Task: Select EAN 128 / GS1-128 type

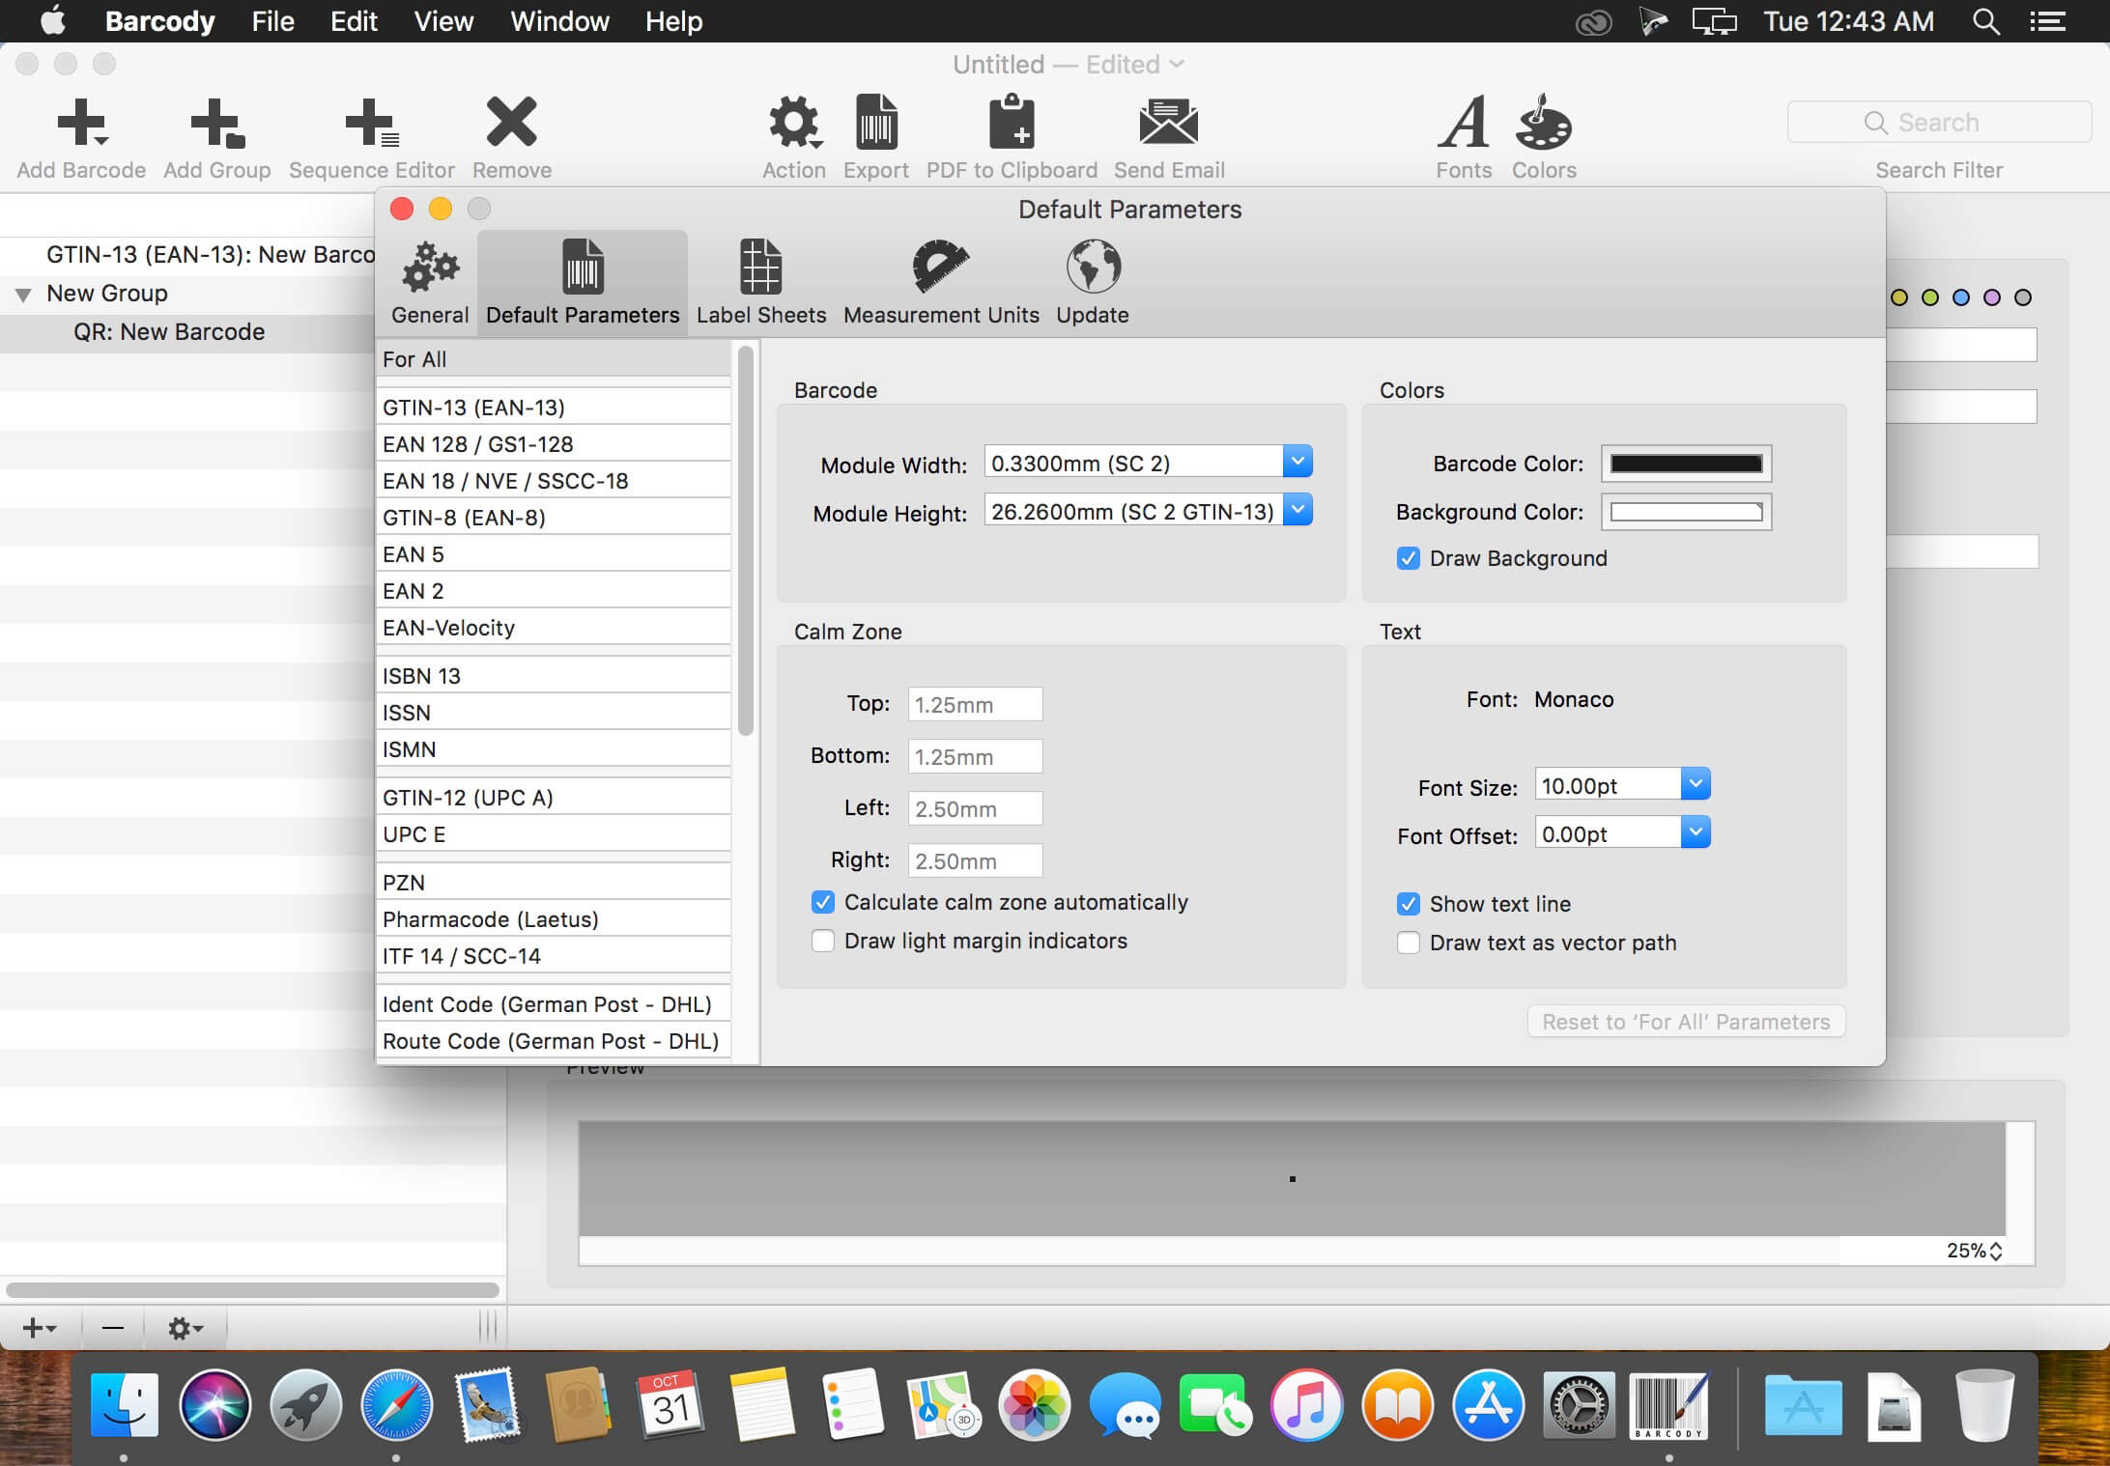Action: click(x=553, y=444)
